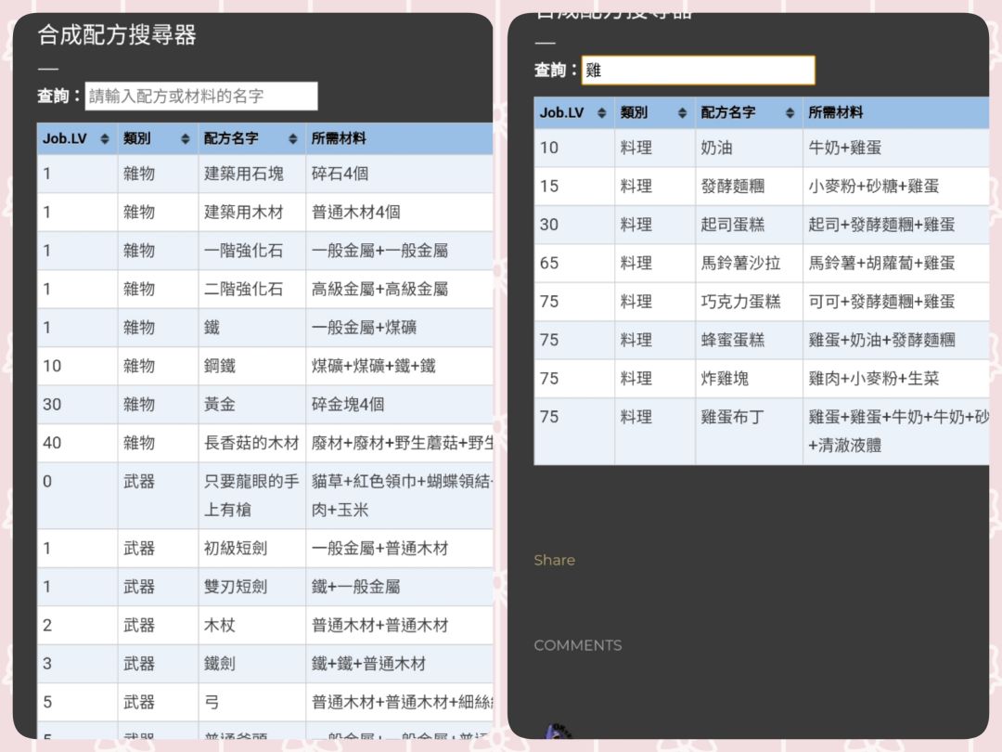Image resolution: width=1002 pixels, height=752 pixels.
Task: Click the 鐵+鐵+普通木材 materials cell
Action: tap(368, 663)
